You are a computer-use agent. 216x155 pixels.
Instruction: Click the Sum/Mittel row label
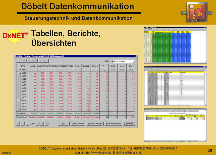pos(21,113)
